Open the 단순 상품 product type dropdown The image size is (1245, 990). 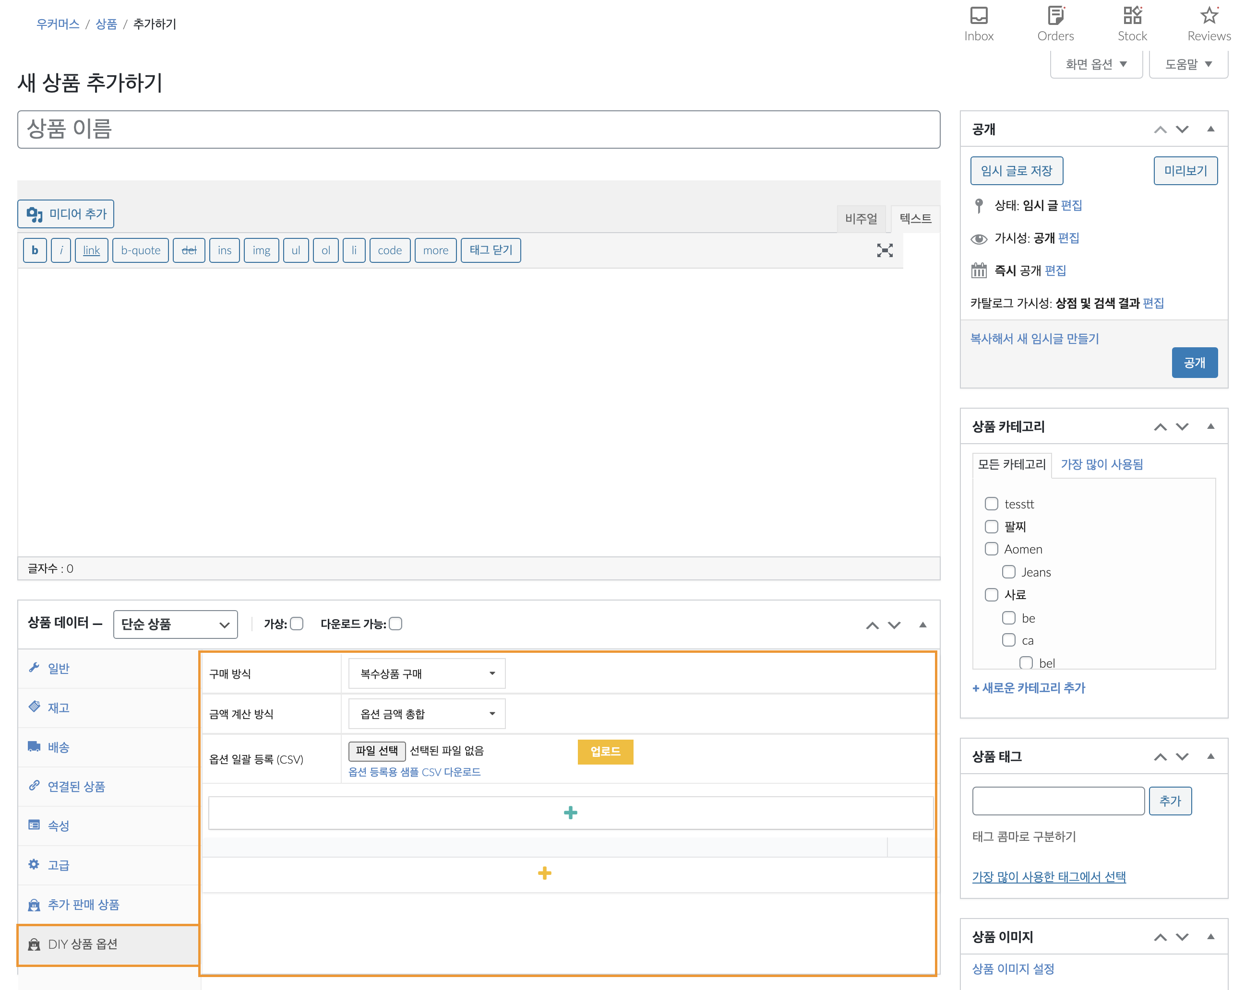[175, 625]
